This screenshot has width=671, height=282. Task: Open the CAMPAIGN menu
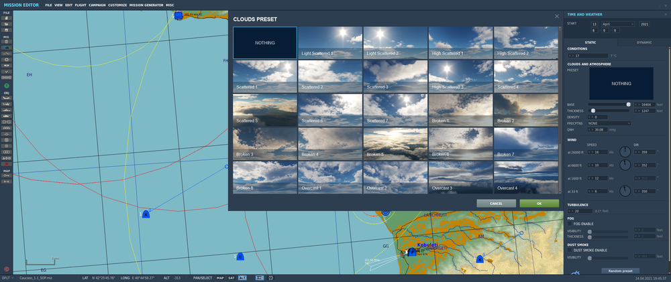point(97,5)
